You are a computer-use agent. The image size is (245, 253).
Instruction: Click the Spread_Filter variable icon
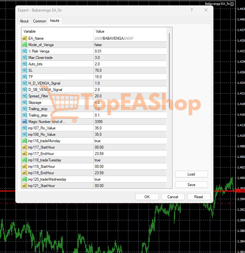[x=25, y=96]
